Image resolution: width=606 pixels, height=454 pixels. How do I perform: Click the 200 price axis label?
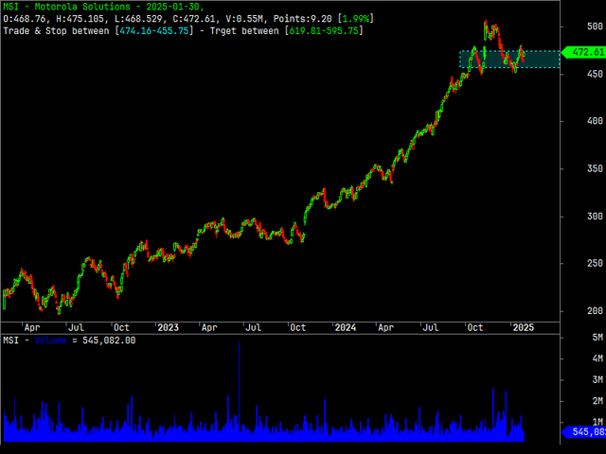pos(595,311)
